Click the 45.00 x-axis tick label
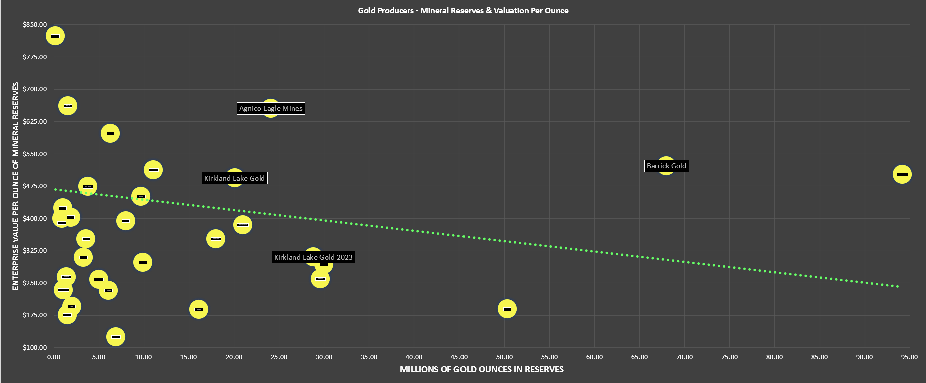 (459, 357)
